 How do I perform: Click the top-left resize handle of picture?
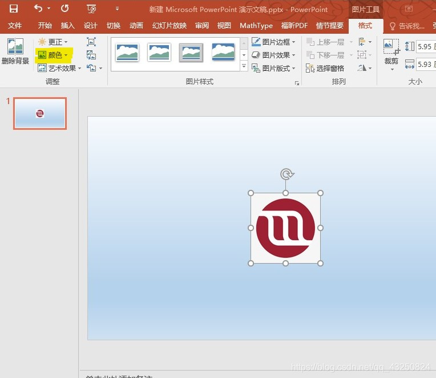point(251,193)
